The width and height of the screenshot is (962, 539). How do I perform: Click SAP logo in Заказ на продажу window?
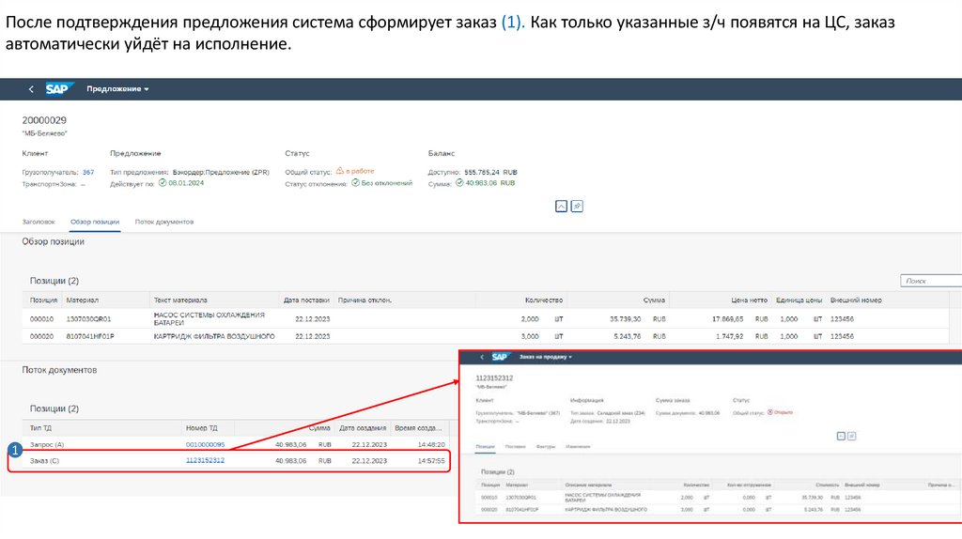pos(501,357)
